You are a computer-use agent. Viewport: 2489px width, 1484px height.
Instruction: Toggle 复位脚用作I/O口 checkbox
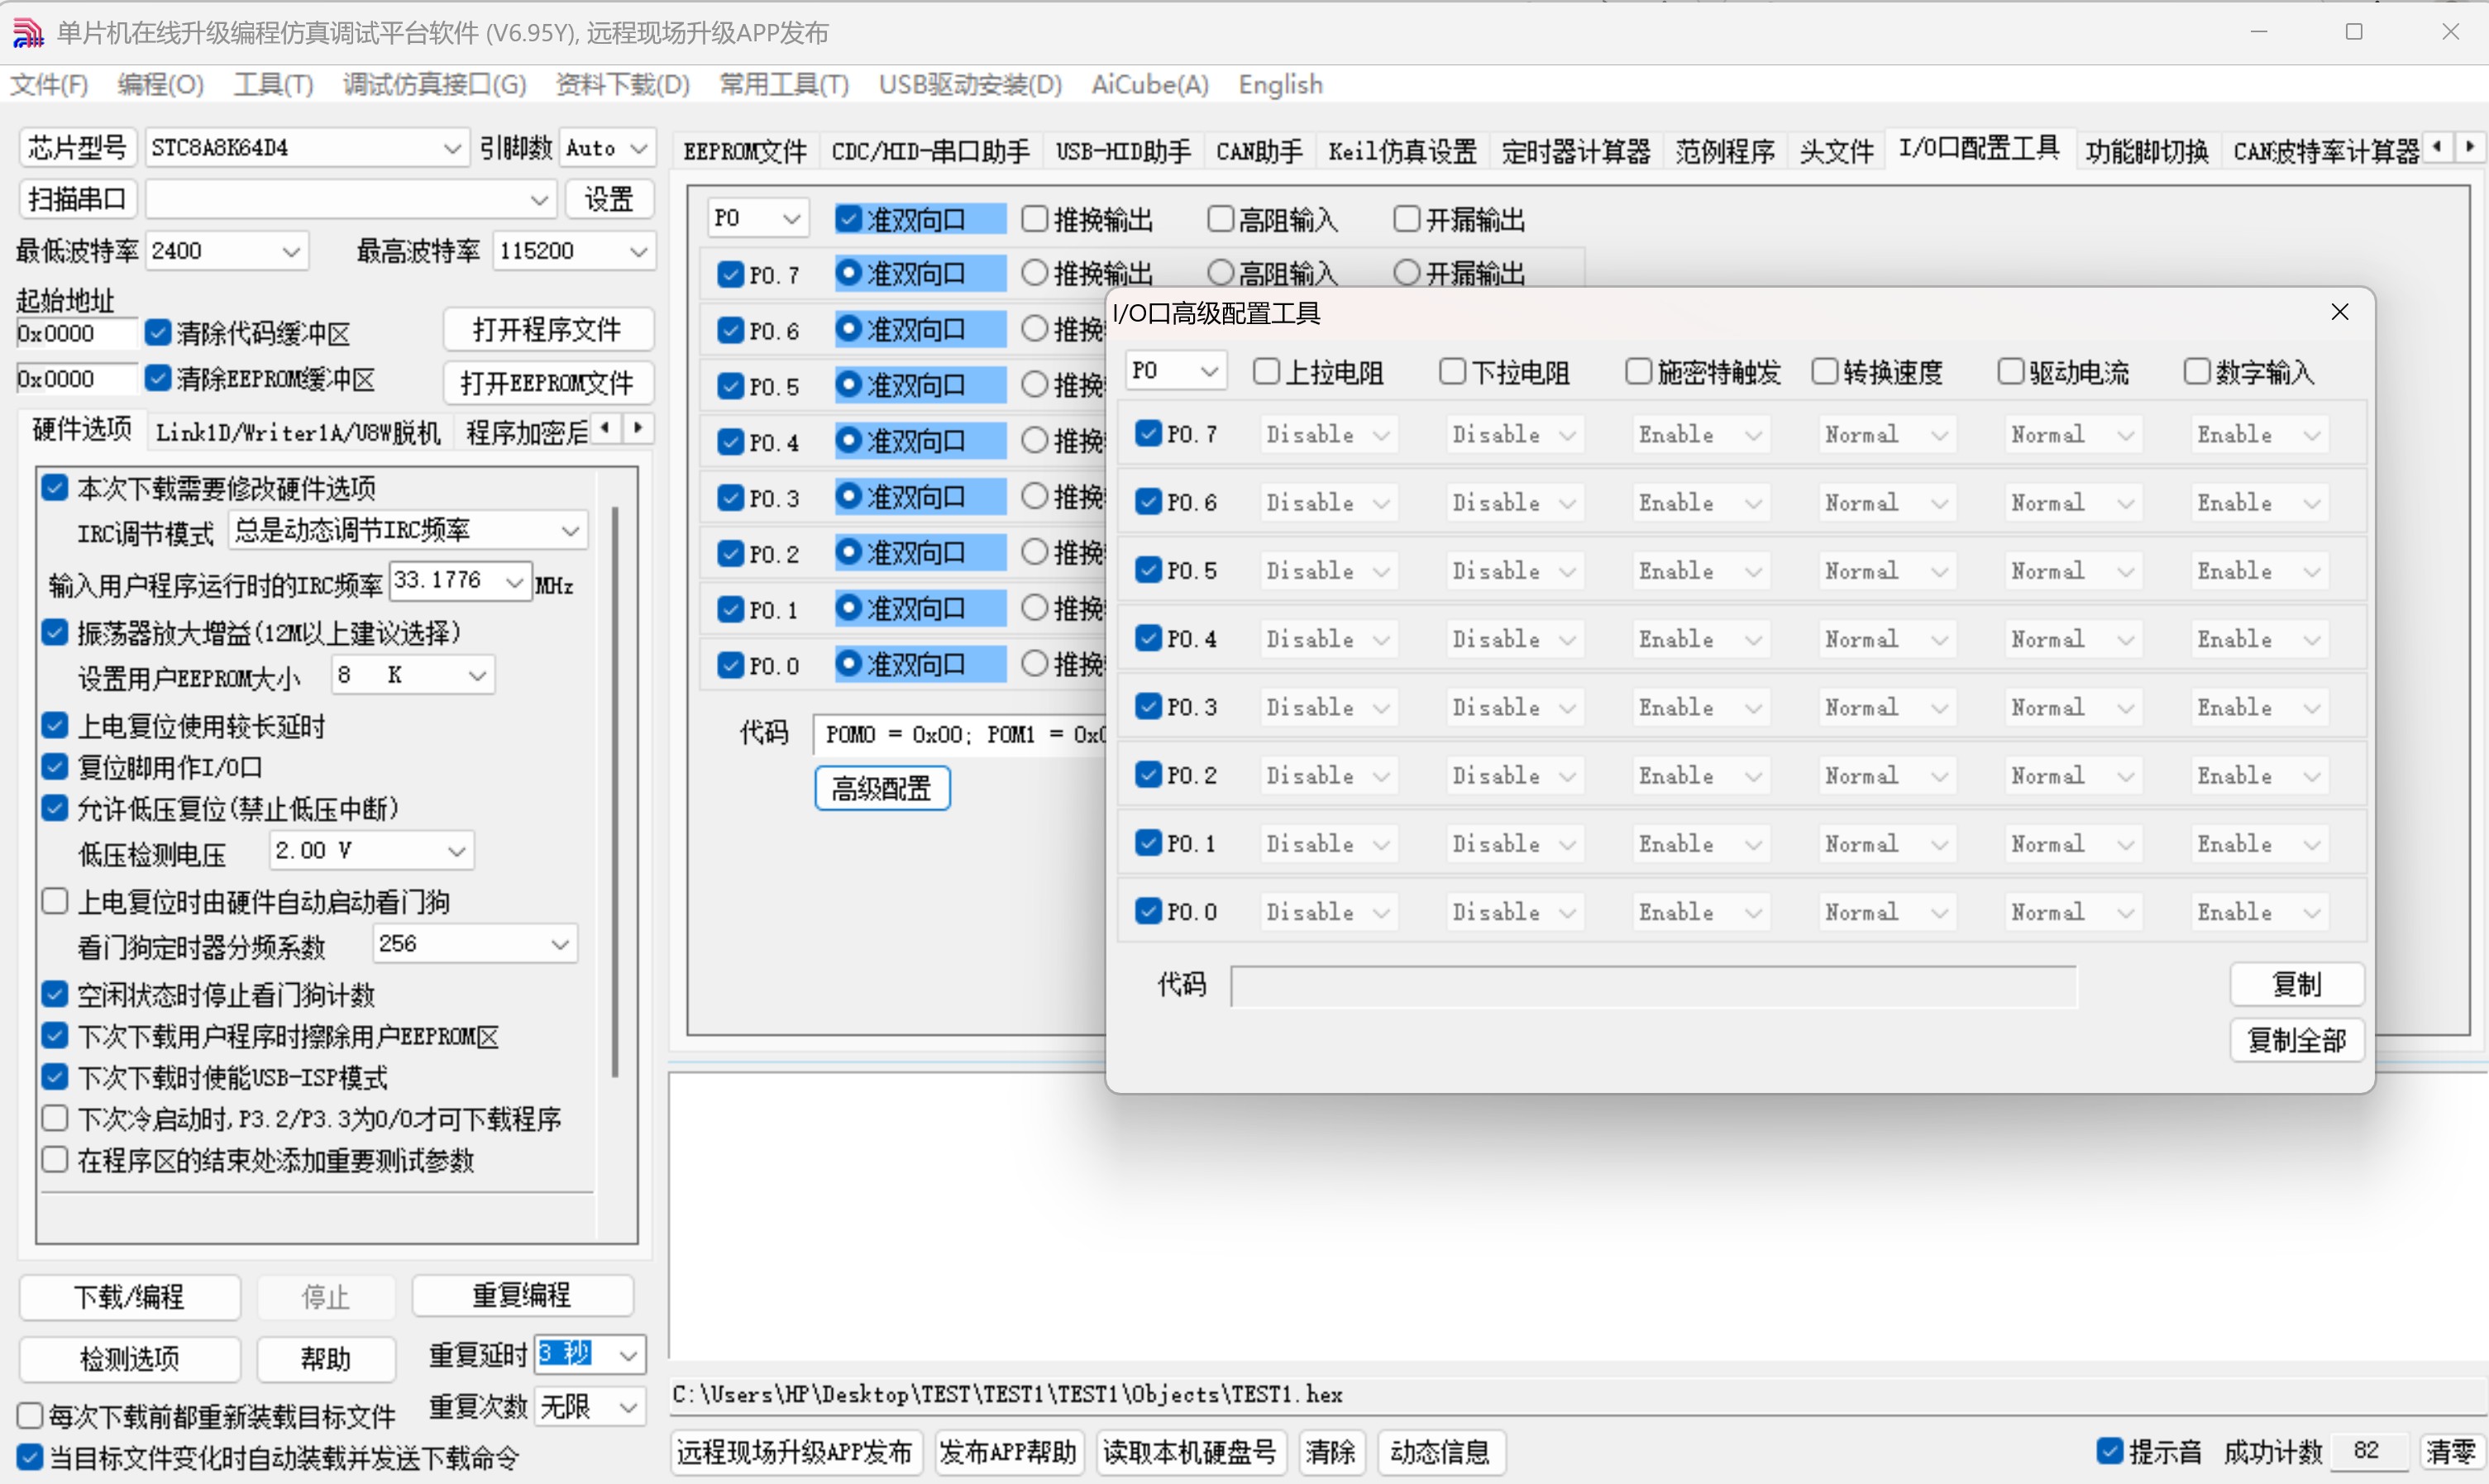click(54, 767)
